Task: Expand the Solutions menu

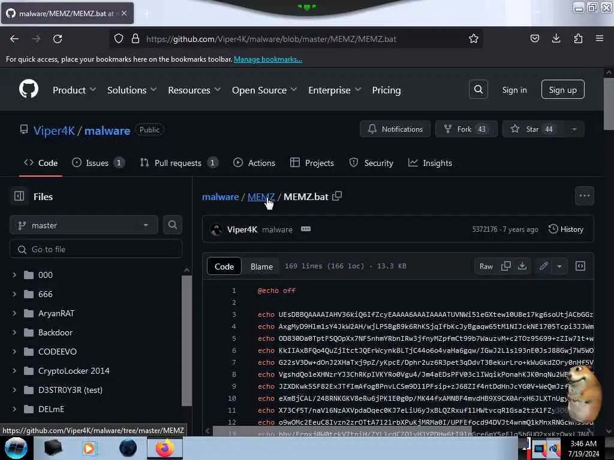Action: 132,90
